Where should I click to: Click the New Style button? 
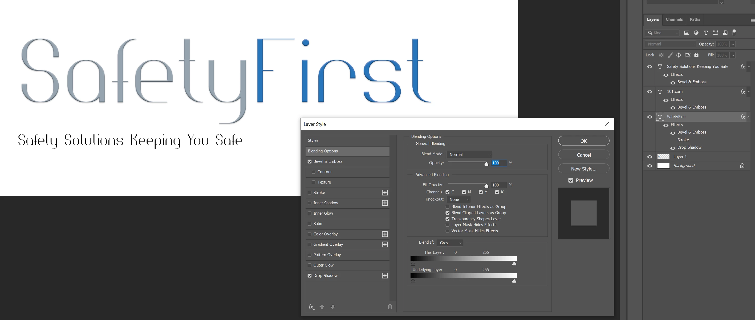click(583, 169)
